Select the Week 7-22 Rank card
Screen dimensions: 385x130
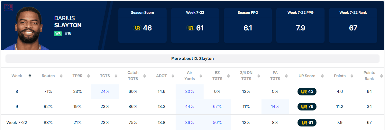click(353, 26)
